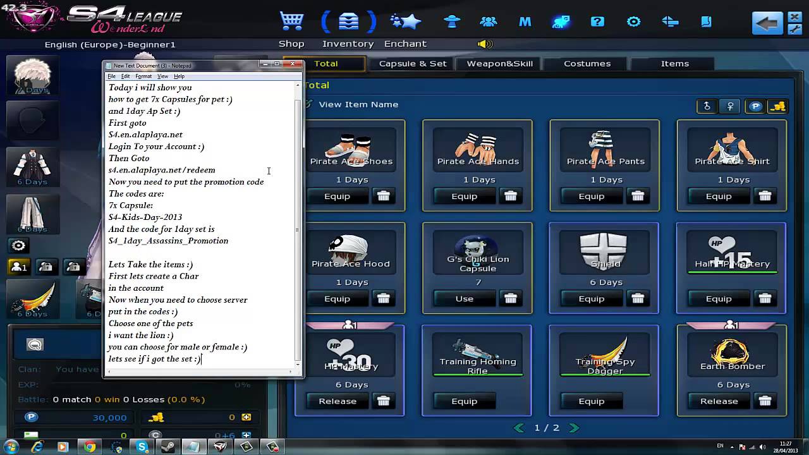Open the community people icon
Screen dimensions: 809x455
click(x=488, y=21)
